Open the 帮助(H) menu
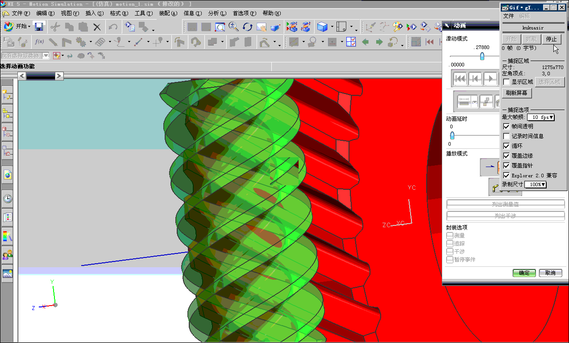 [272, 13]
